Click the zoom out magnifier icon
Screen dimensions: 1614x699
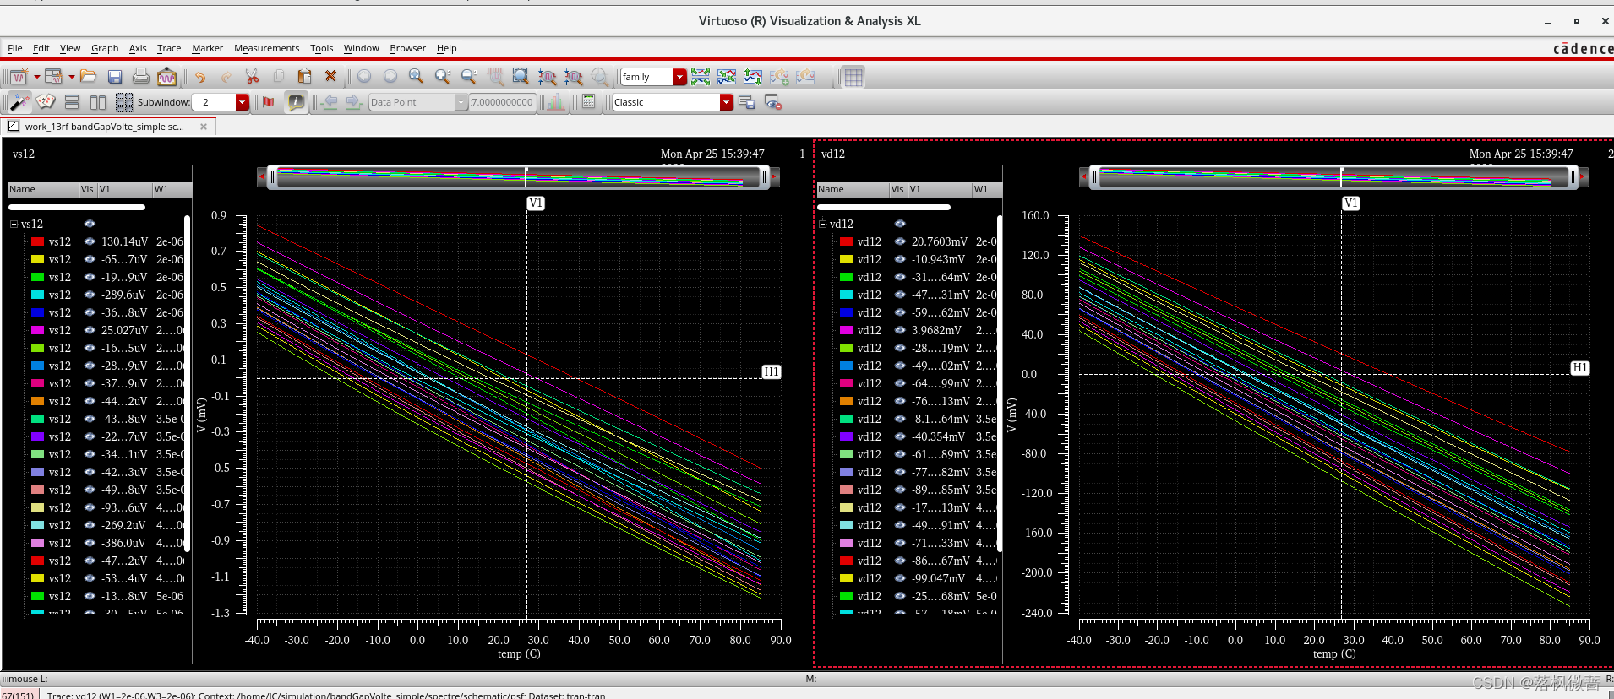tap(469, 77)
